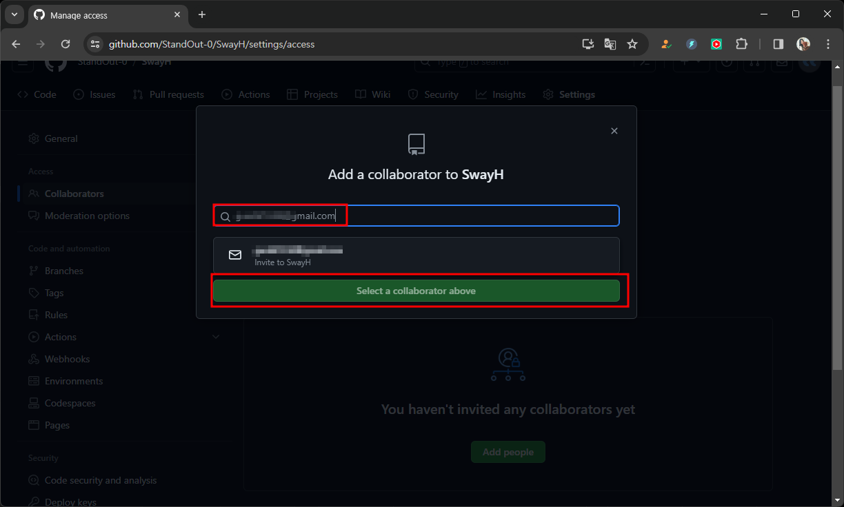844x507 pixels.
Task: Reload the current page
Action: tap(66, 44)
